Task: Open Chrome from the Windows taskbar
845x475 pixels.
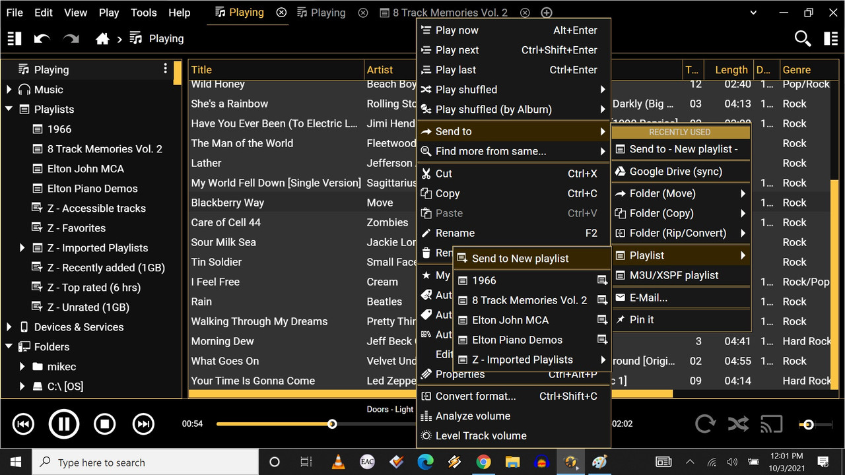Action: tap(483, 462)
